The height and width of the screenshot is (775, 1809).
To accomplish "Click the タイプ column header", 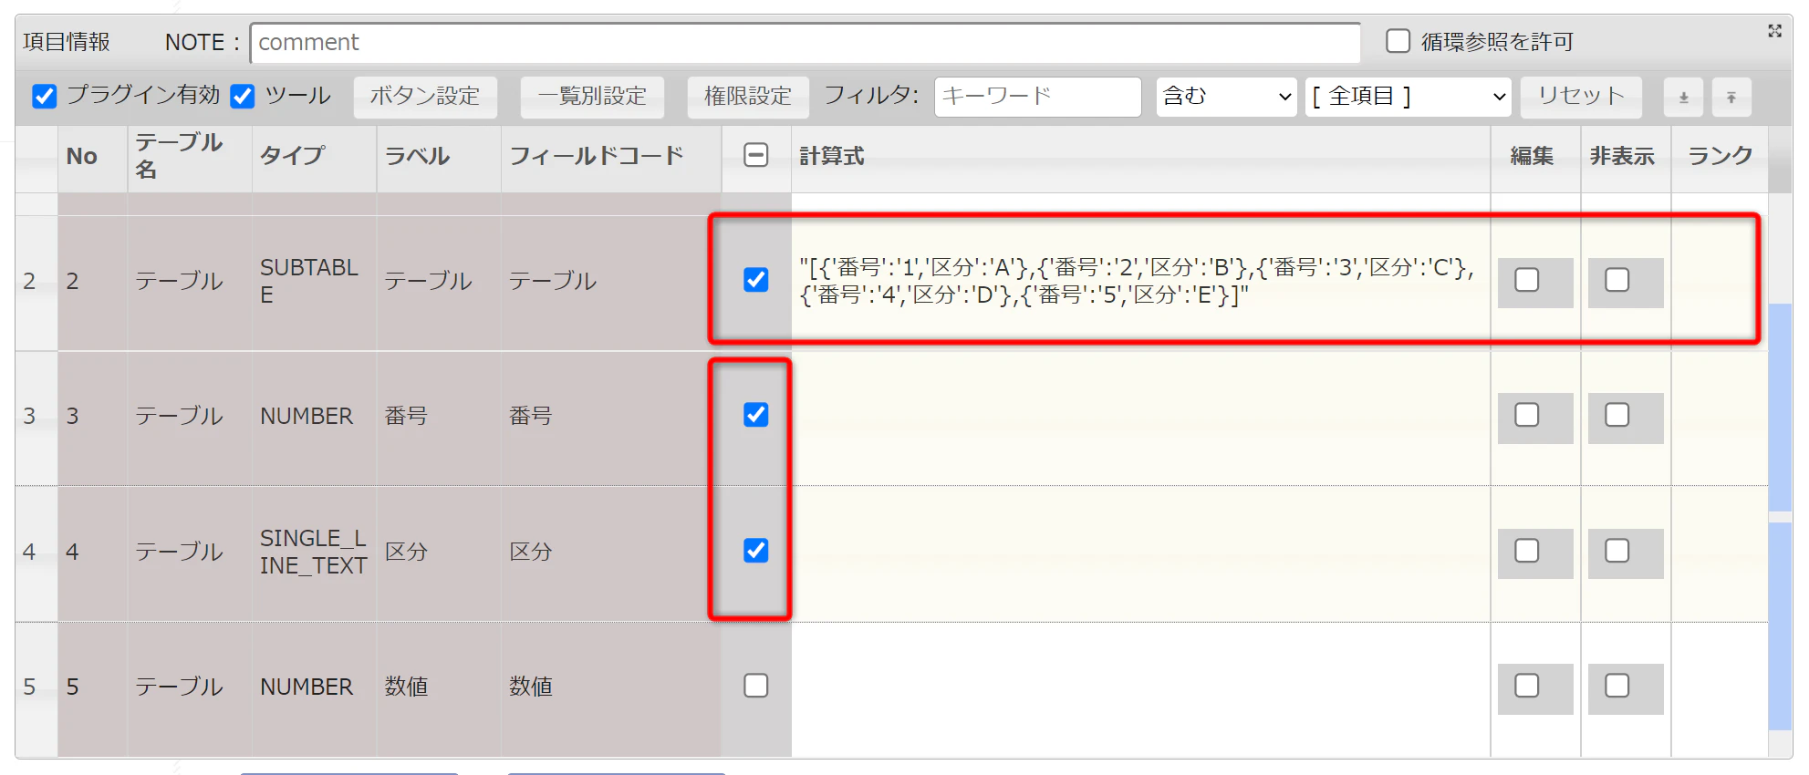I will [314, 157].
